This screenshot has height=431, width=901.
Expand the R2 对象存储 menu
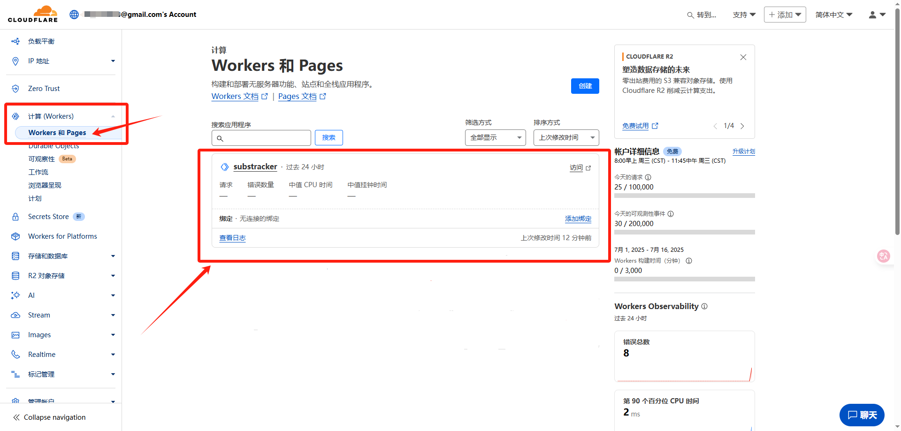[113, 276]
